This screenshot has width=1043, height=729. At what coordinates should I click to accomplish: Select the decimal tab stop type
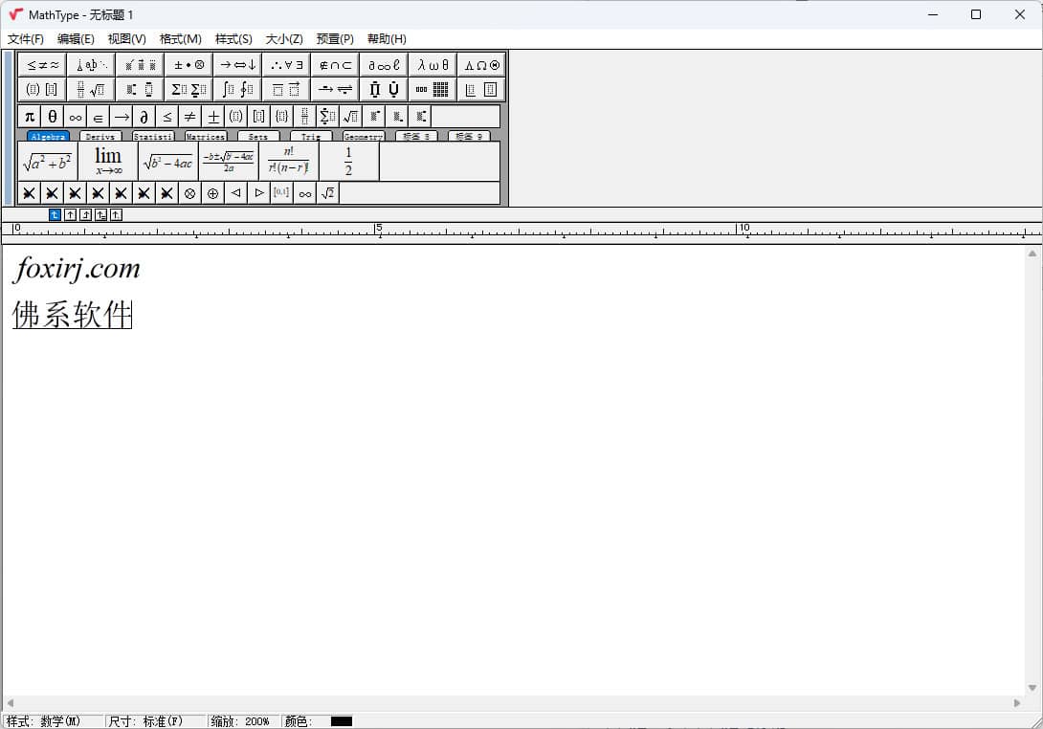(x=117, y=215)
